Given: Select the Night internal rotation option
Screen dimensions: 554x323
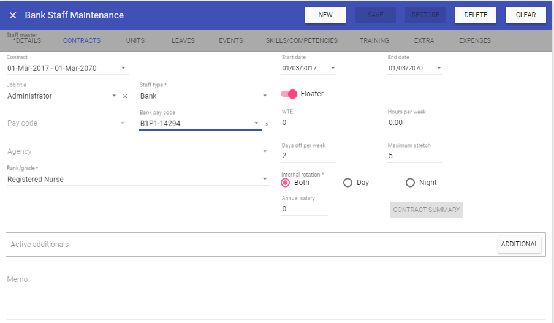Looking at the screenshot, I should 411,183.
